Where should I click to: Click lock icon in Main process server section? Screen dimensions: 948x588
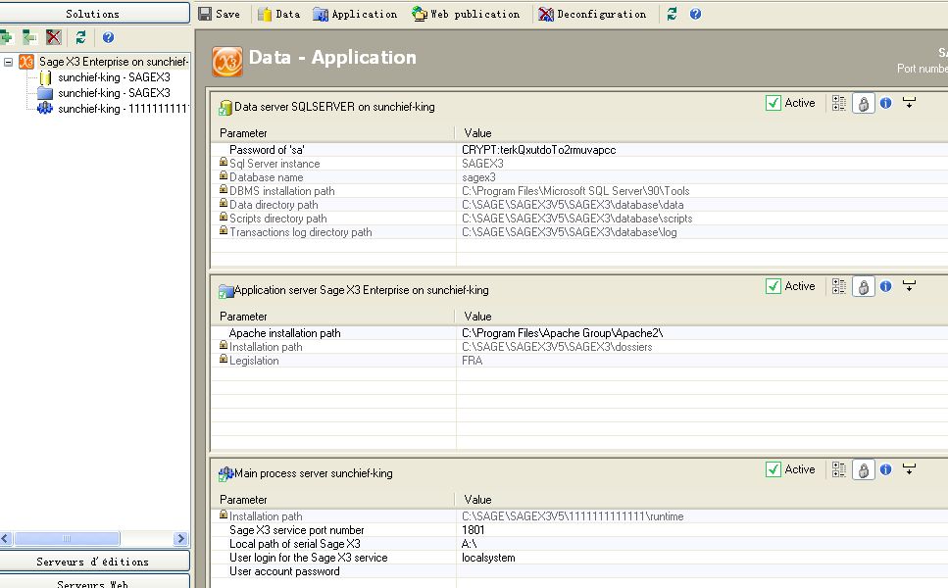[x=863, y=469]
